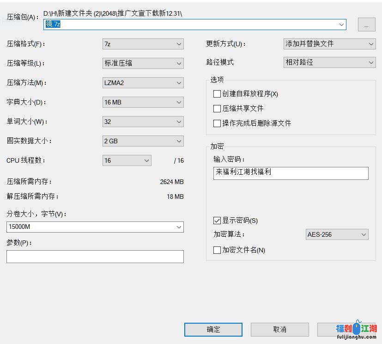This screenshot has height=344, width=382.
Task: Open the archive name dropdown arrow
Action: tap(341, 25)
